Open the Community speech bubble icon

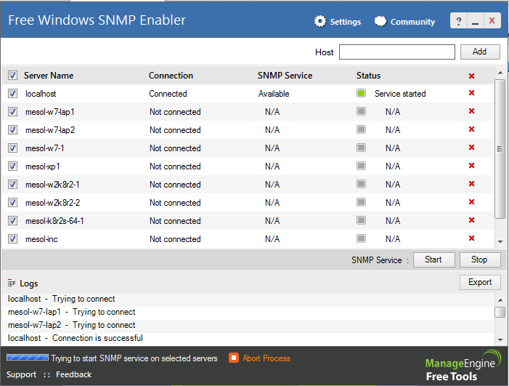click(x=380, y=22)
